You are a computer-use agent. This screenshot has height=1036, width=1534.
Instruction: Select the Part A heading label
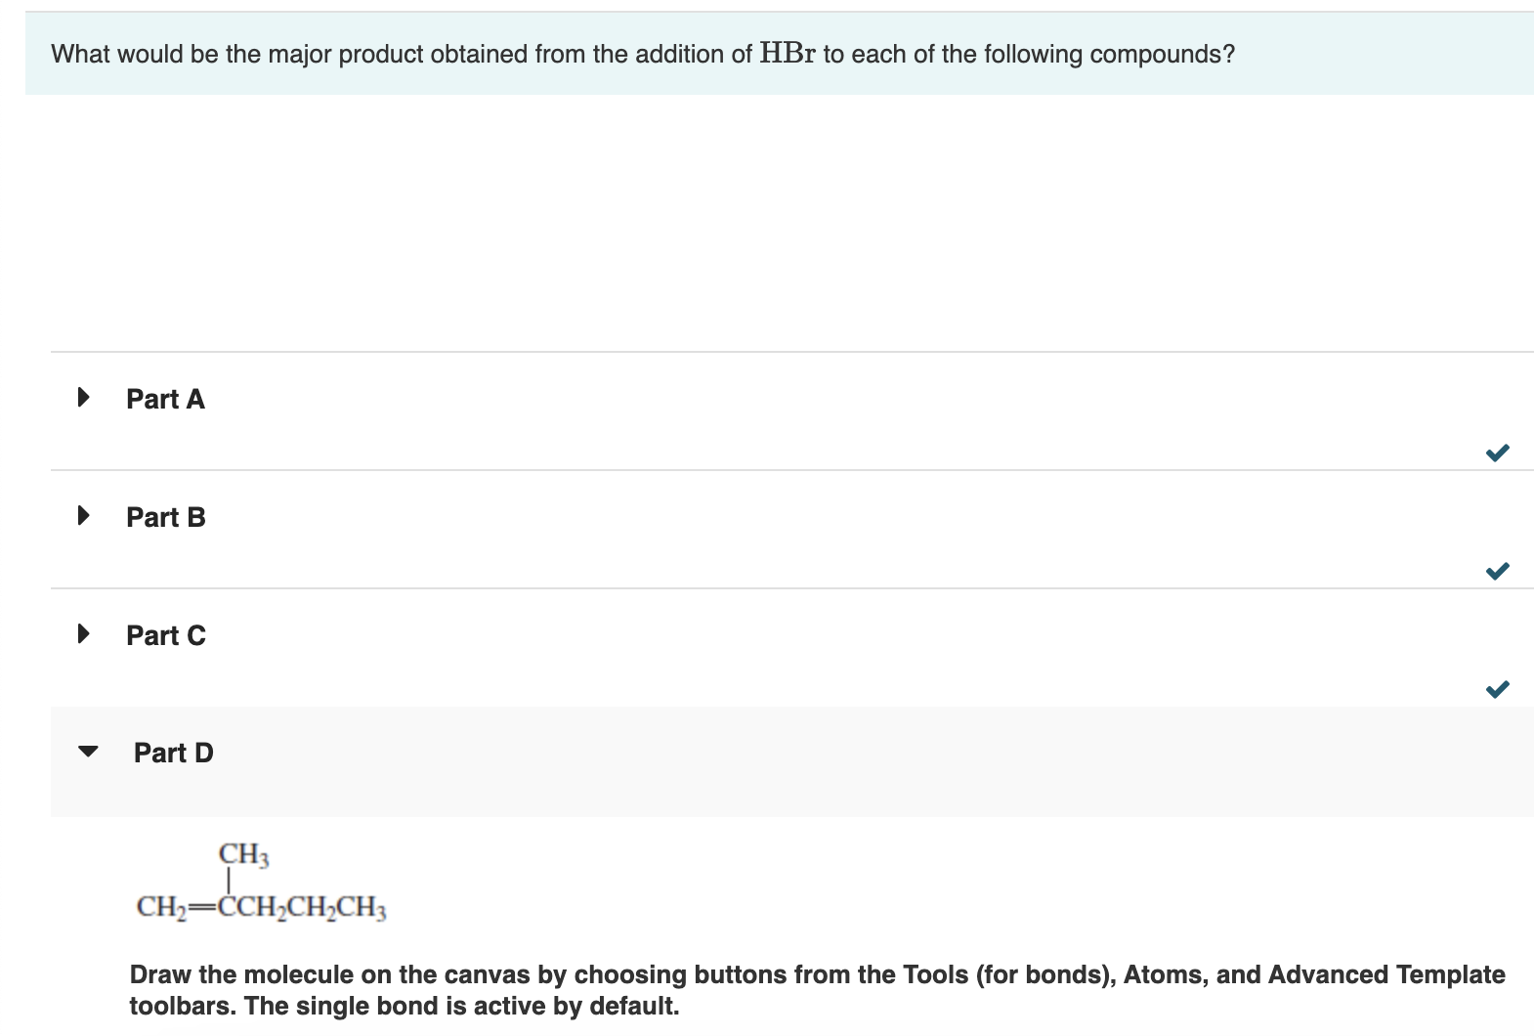pyautogui.click(x=165, y=399)
